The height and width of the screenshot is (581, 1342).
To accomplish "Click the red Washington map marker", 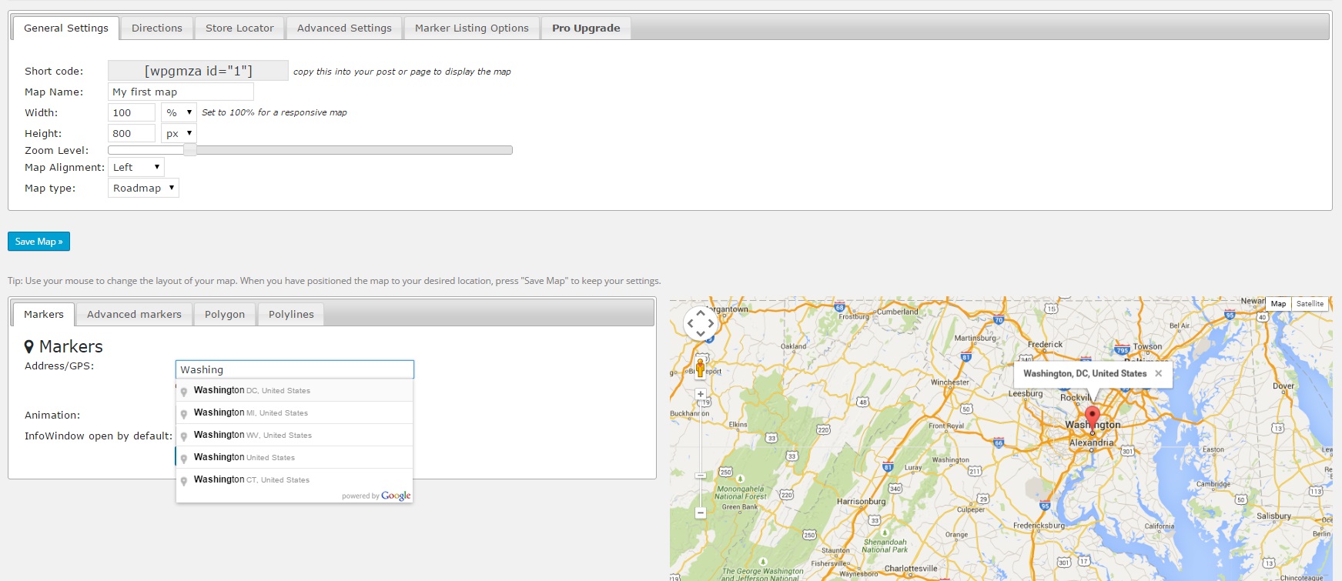I will [1092, 417].
